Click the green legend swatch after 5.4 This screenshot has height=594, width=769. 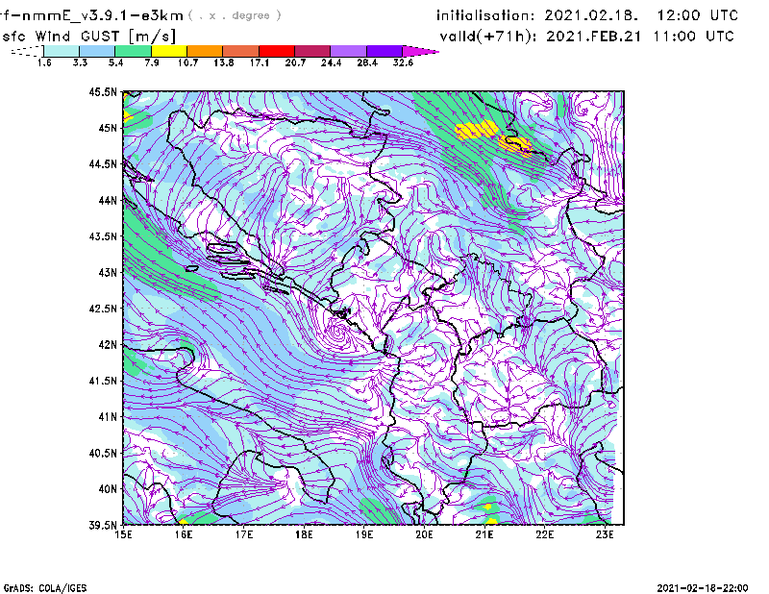pyautogui.click(x=133, y=51)
